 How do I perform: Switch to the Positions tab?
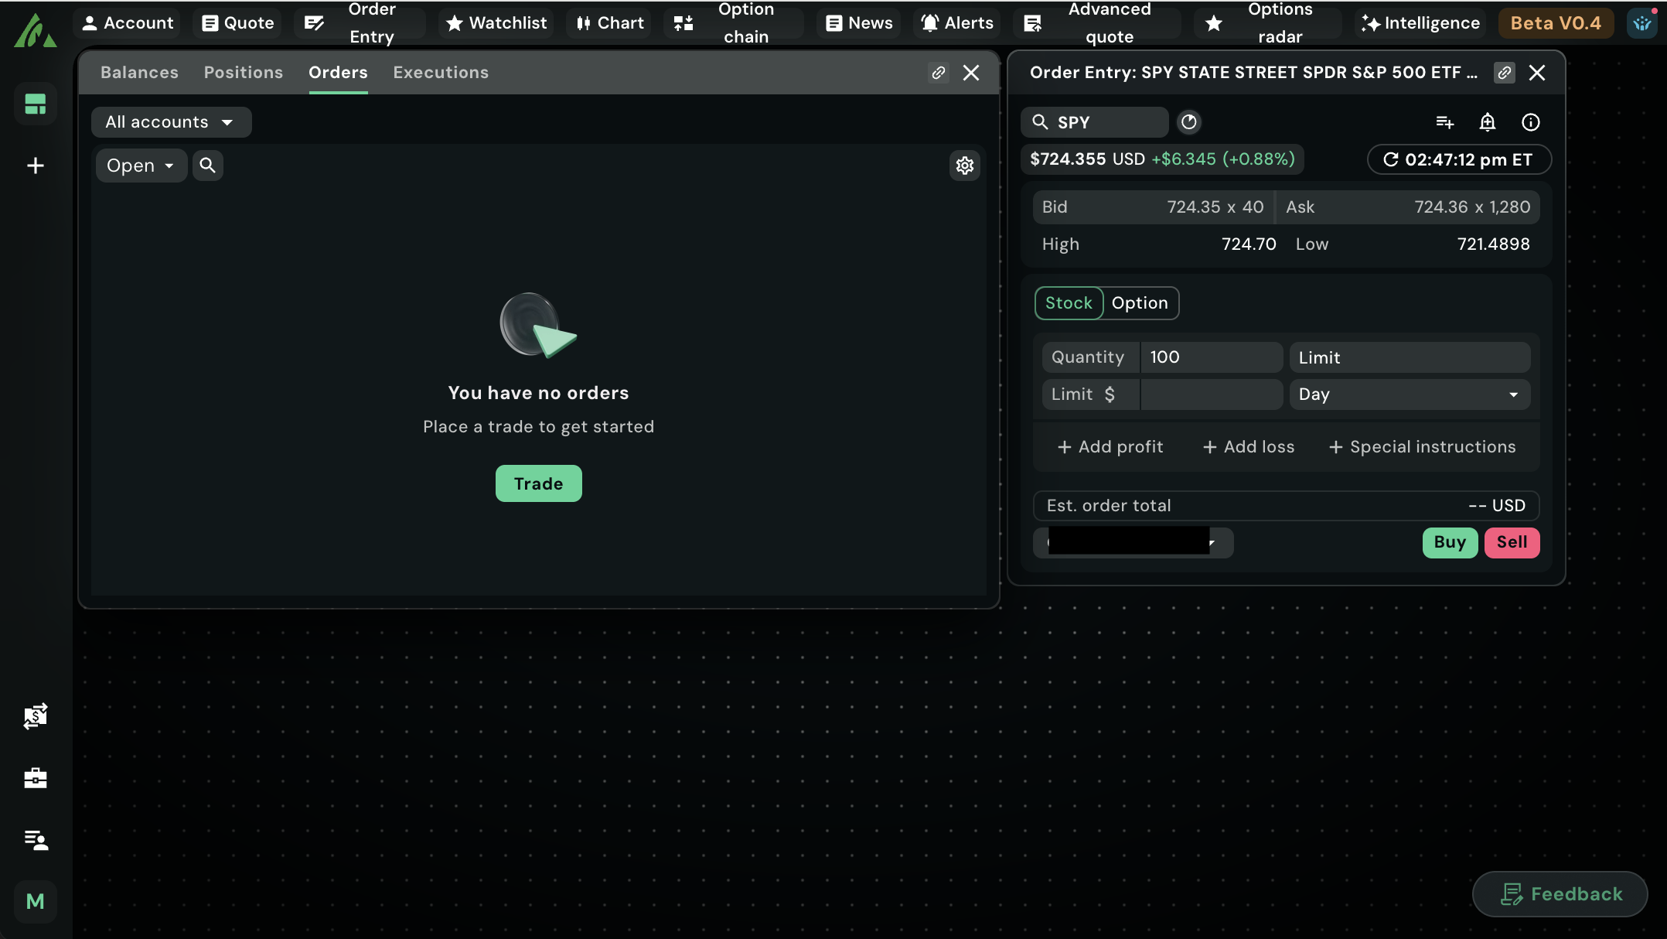[x=244, y=72]
